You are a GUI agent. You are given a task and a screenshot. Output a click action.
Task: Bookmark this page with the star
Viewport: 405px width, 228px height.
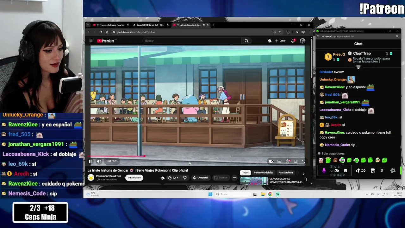[279, 32]
